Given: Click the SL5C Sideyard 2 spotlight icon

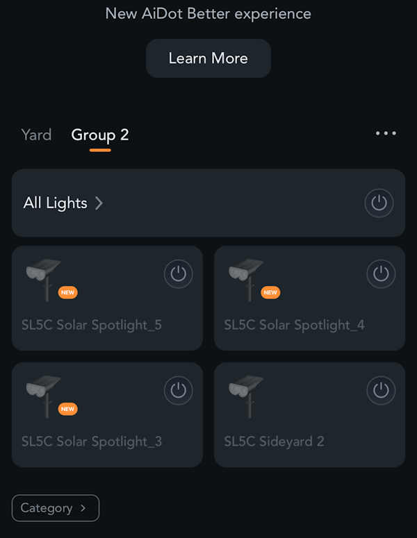Looking at the screenshot, I should pos(246,396).
